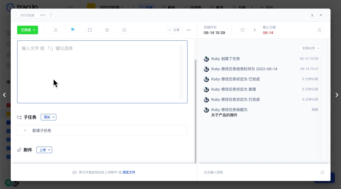Click the assignee avatar icon next to due date
Image resolution: width=341 pixels, height=189 pixels.
pos(319,30)
